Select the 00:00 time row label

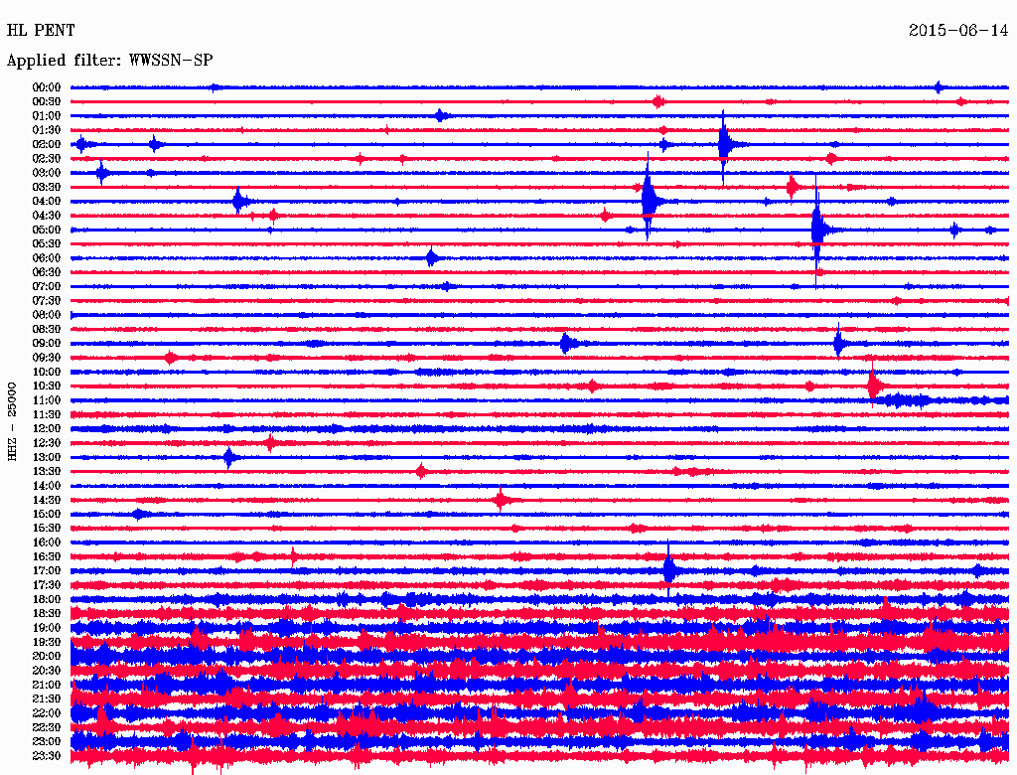pos(46,87)
